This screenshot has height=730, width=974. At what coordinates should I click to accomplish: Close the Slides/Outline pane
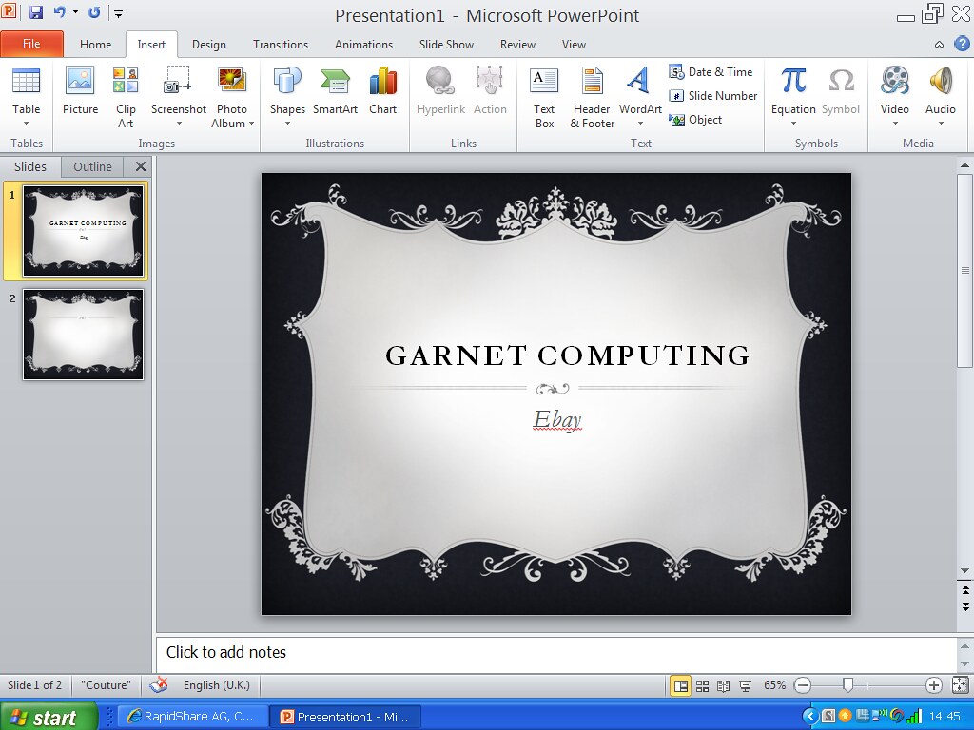pyautogui.click(x=141, y=166)
